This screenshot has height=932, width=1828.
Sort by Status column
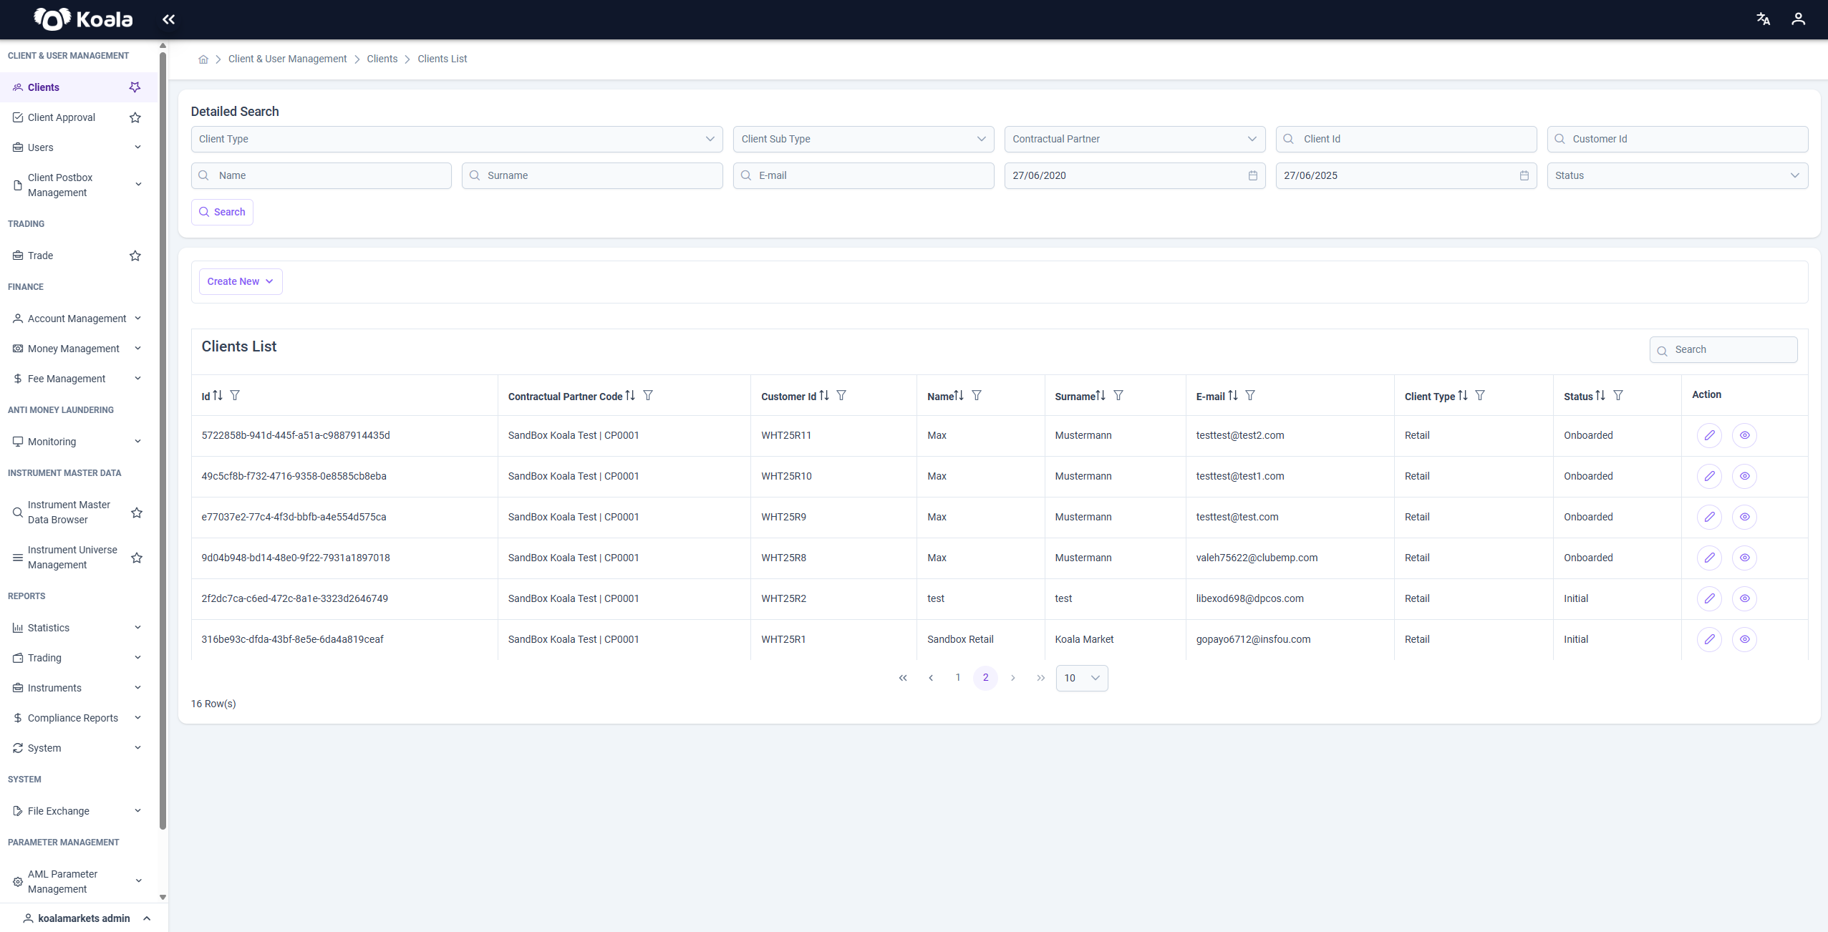coord(1600,395)
